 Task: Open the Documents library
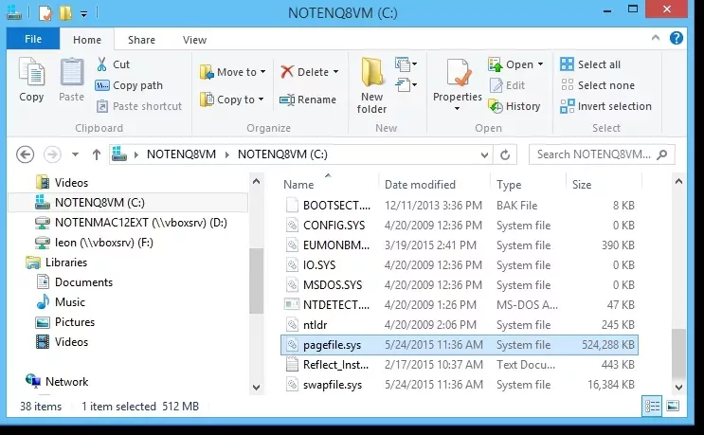tap(75, 281)
